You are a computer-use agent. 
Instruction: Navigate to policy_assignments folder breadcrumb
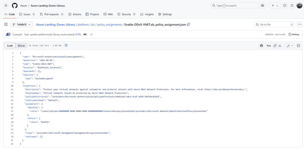tap(110, 25)
